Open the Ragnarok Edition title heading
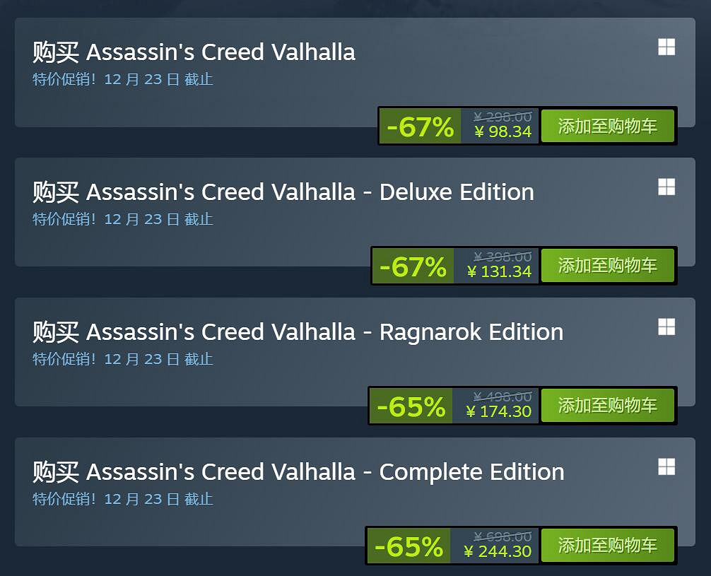Viewport: 711px width, 576px height. point(298,332)
